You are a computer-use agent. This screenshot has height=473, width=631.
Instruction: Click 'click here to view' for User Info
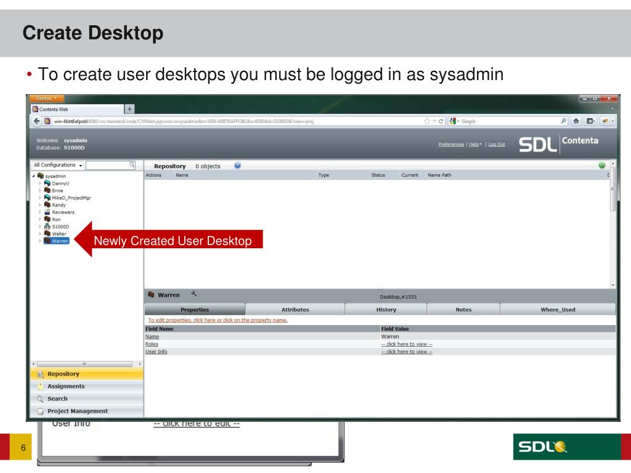click(407, 352)
